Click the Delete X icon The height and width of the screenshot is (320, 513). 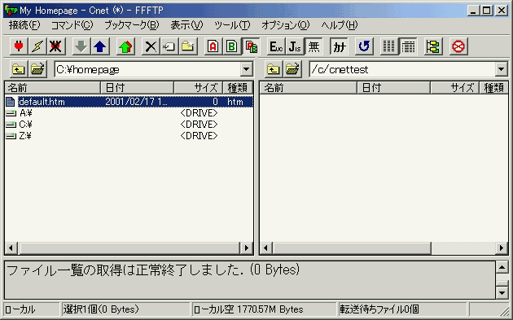click(151, 46)
